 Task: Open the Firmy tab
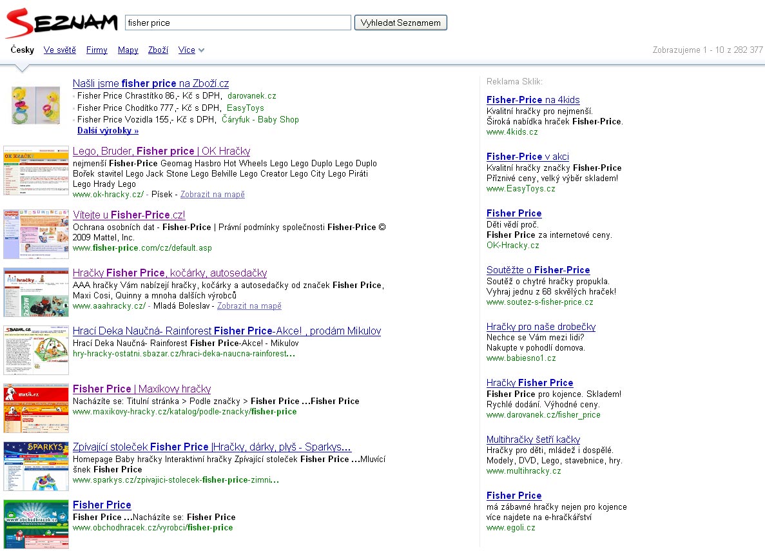click(97, 50)
